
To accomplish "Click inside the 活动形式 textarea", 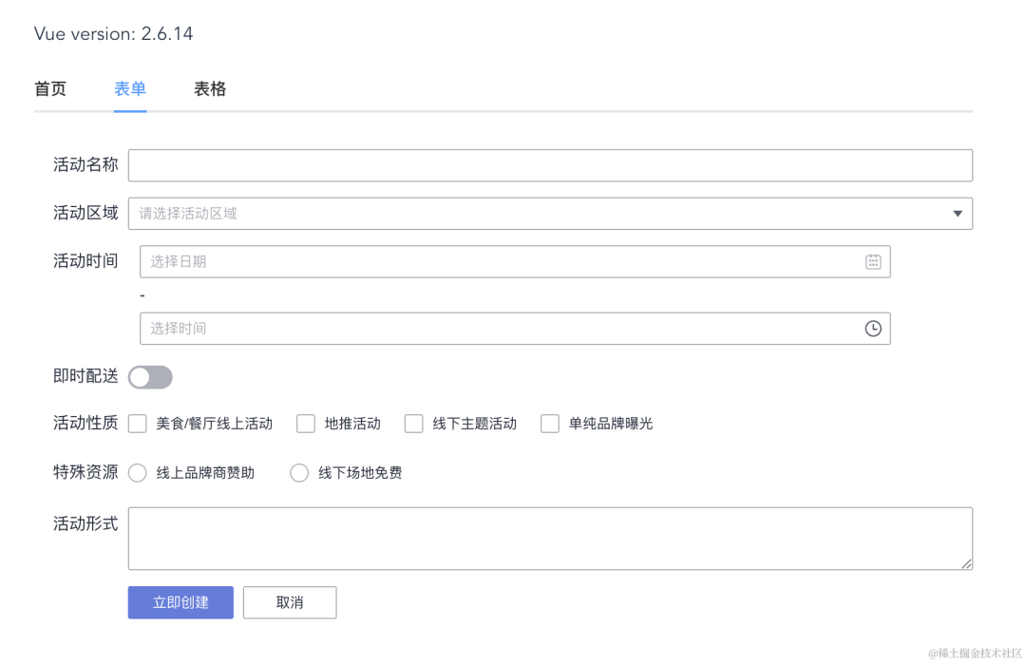I will point(550,539).
